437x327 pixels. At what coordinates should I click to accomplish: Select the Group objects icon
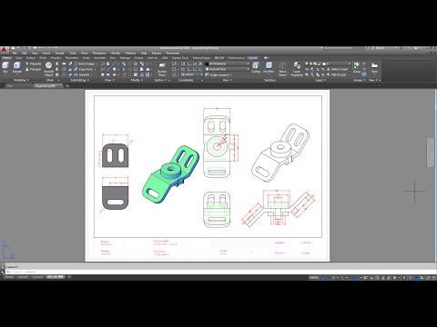pyautogui.click(x=357, y=67)
